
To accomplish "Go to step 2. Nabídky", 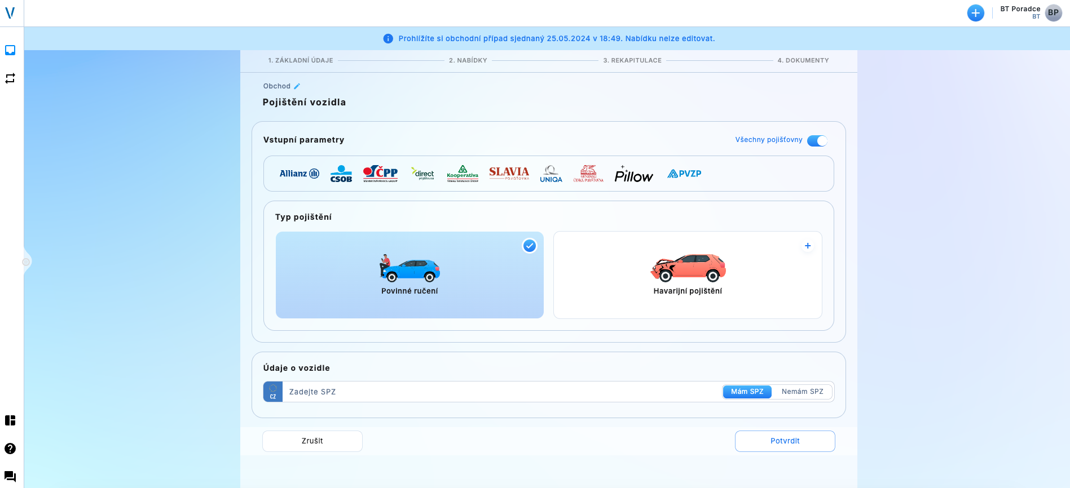I will 468,60.
